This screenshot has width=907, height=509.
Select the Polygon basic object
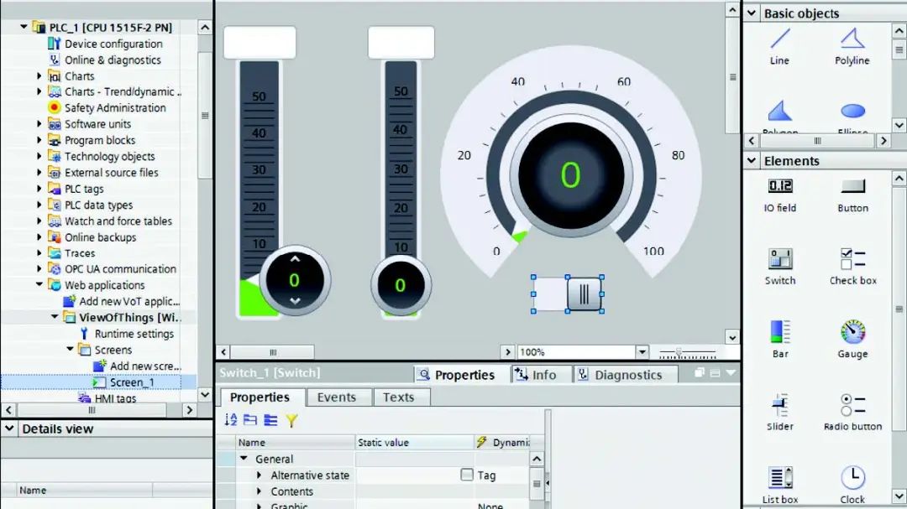coord(779,117)
